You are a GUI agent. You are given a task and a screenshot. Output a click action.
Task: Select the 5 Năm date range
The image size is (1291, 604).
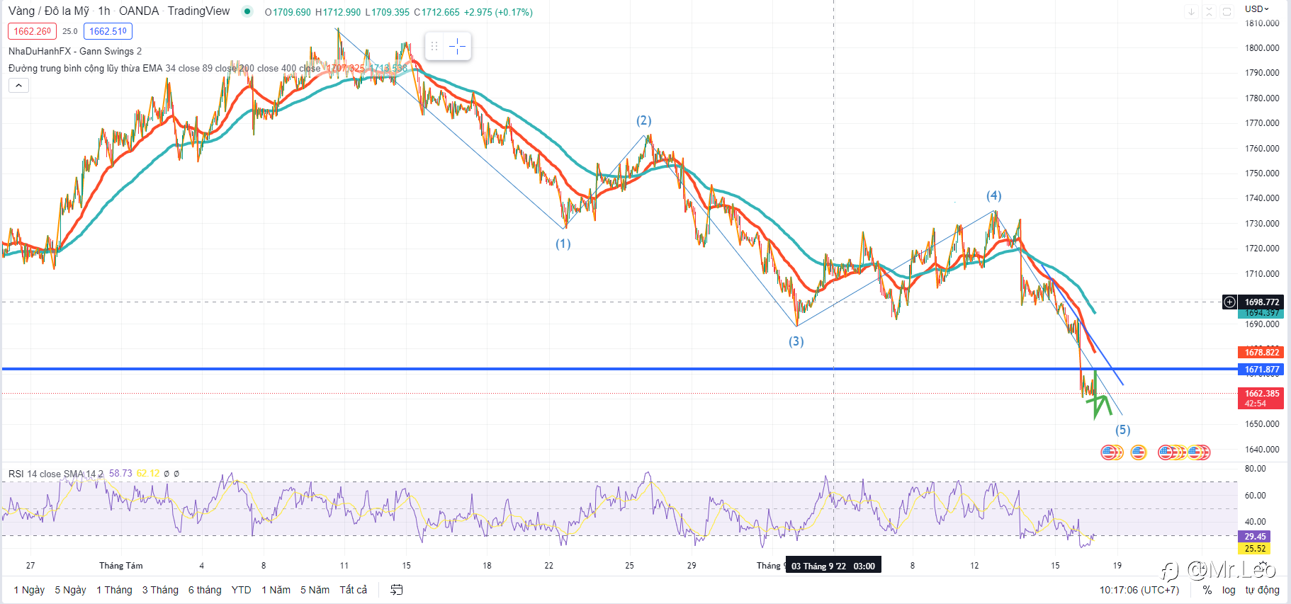pos(315,590)
